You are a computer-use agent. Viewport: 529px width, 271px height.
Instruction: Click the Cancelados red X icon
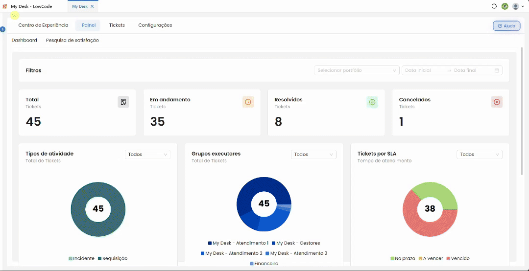pyautogui.click(x=497, y=102)
